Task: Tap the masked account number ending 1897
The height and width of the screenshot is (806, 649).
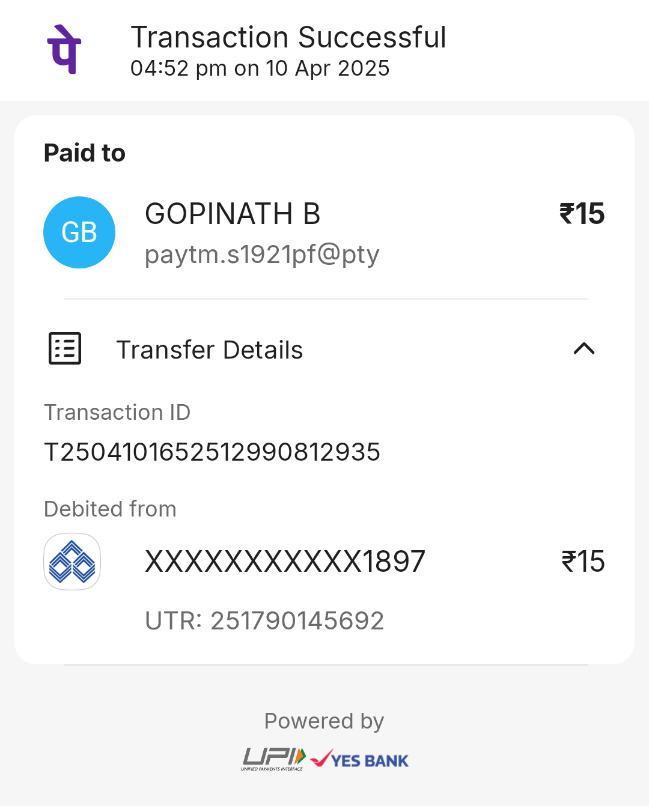Action: click(x=285, y=562)
